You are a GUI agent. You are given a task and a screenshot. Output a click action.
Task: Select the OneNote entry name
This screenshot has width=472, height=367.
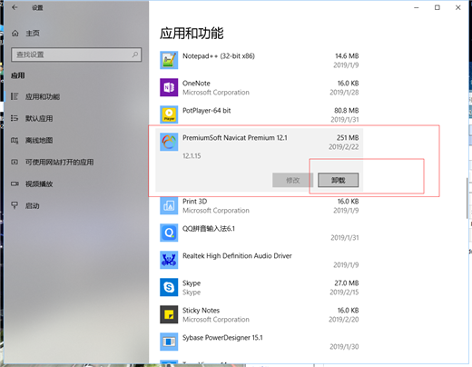[x=196, y=84]
